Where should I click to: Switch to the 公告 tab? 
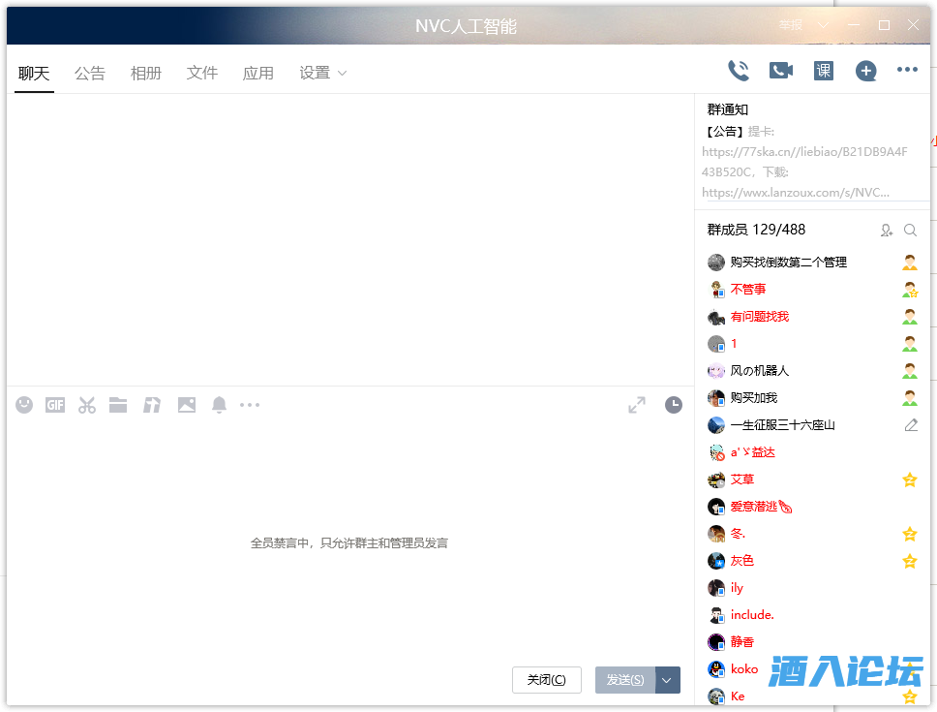tap(90, 73)
